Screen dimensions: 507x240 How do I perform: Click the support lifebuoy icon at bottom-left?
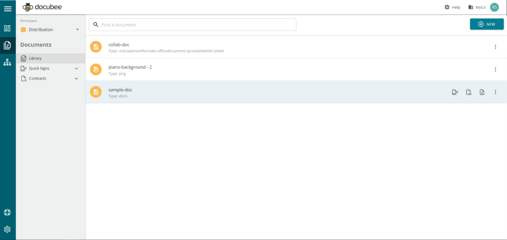(7, 213)
